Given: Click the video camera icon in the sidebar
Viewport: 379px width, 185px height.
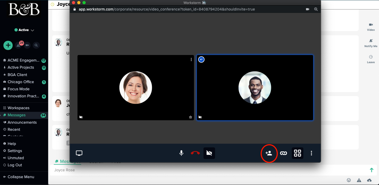Looking at the screenshot, I should click(x=27, y=45).
